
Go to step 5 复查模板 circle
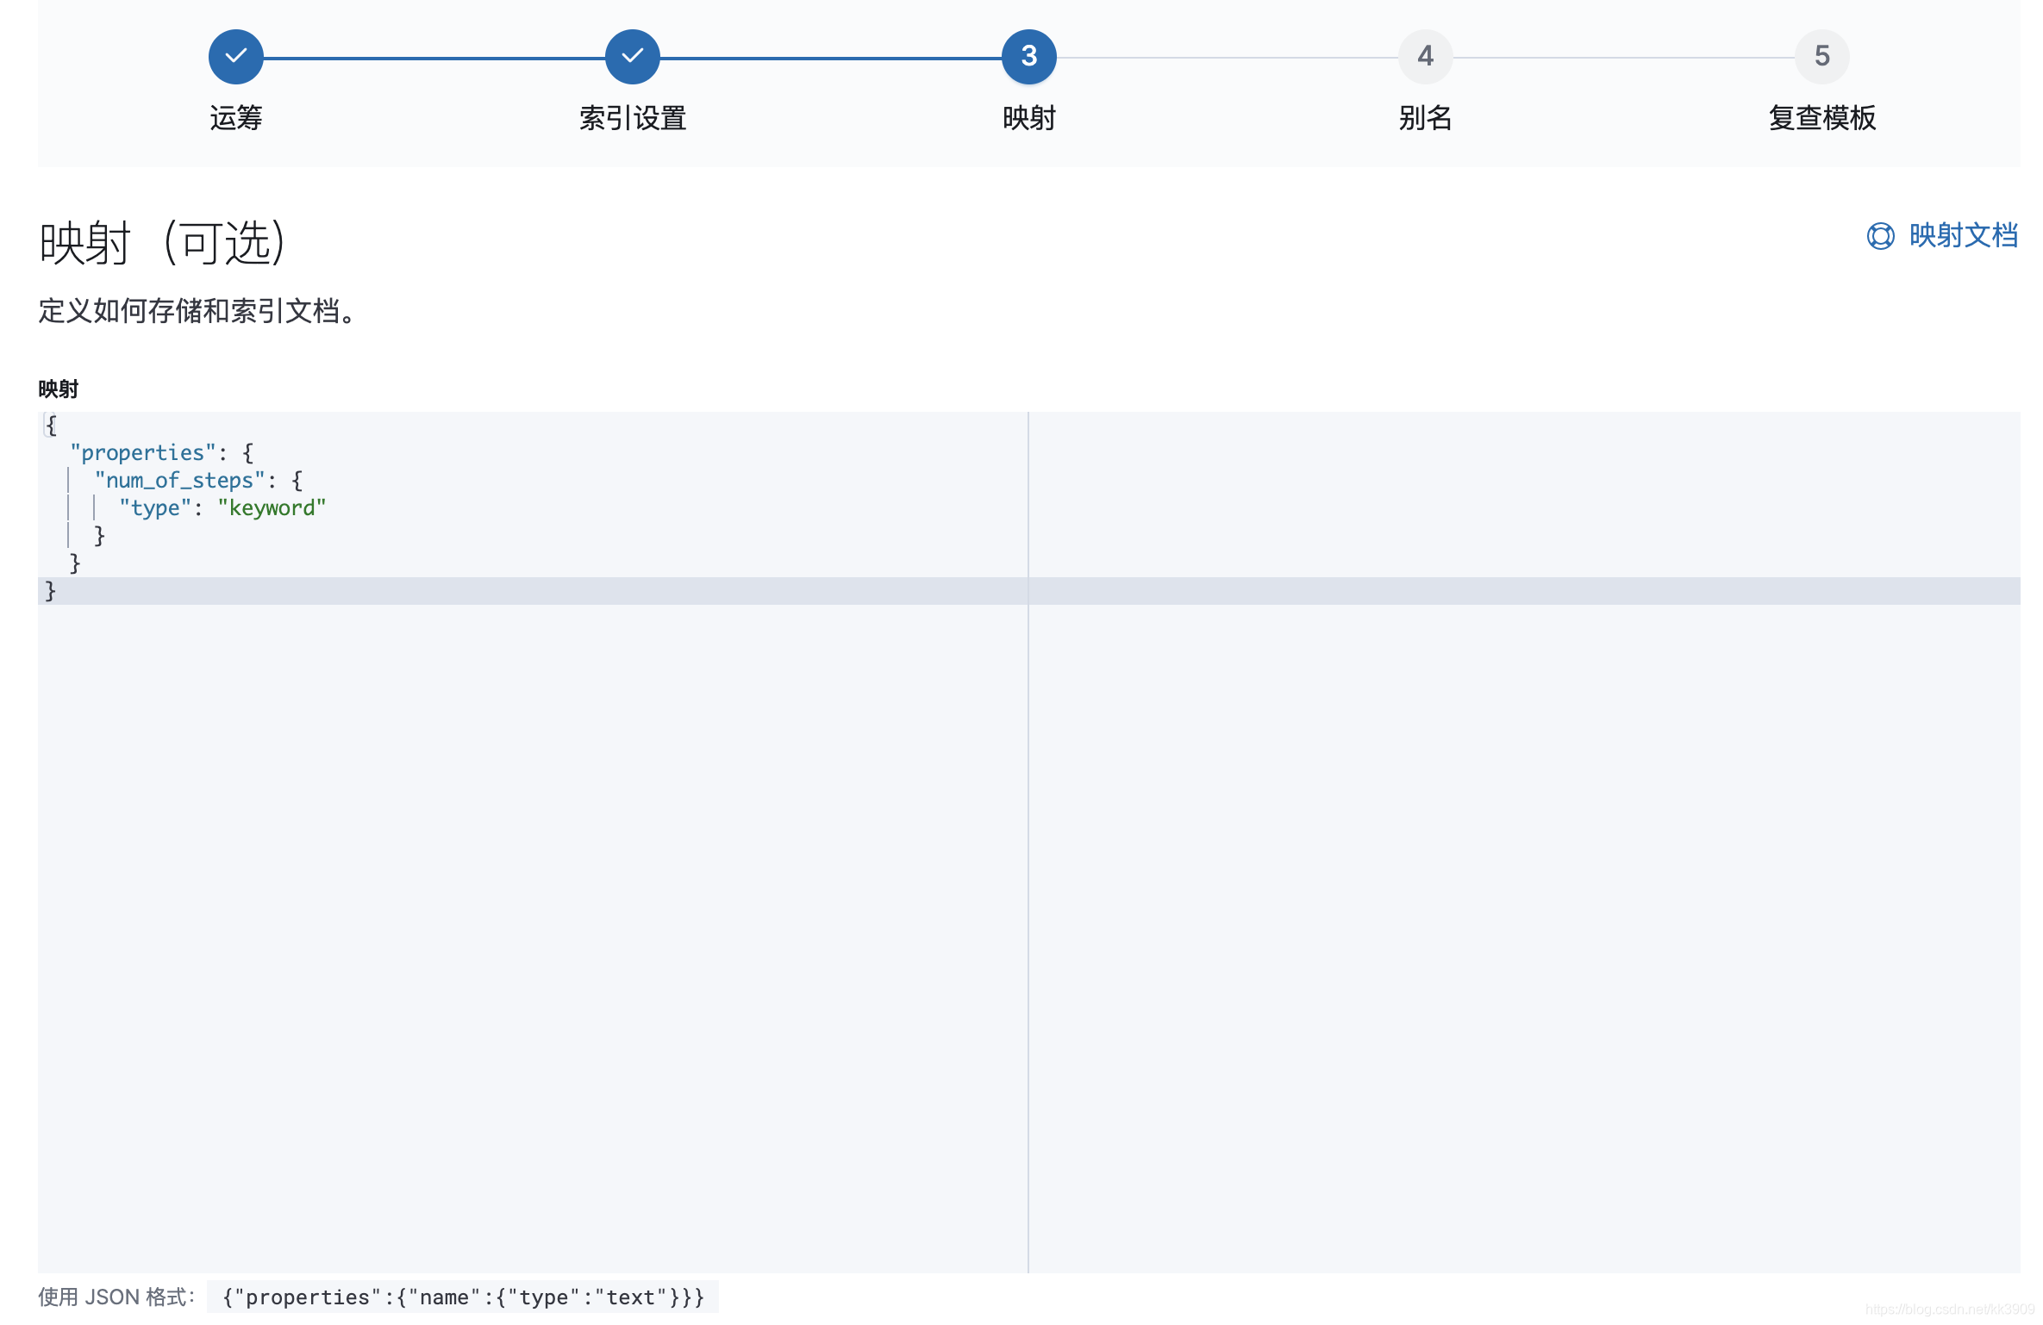(1821, 57)
